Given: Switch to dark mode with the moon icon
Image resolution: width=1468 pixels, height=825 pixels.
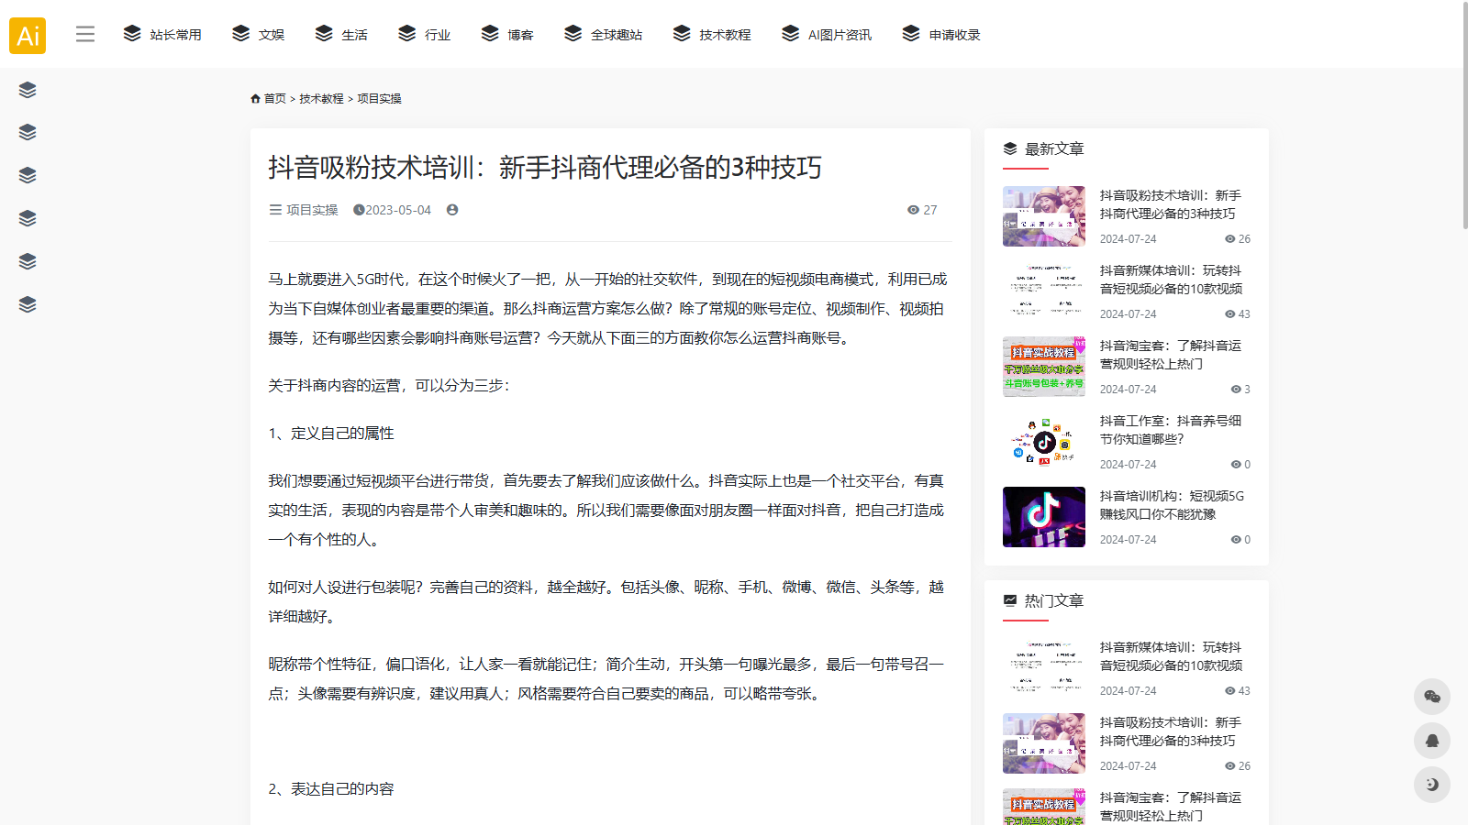Looking at the screenshot, I should [x=1431, y=785].
